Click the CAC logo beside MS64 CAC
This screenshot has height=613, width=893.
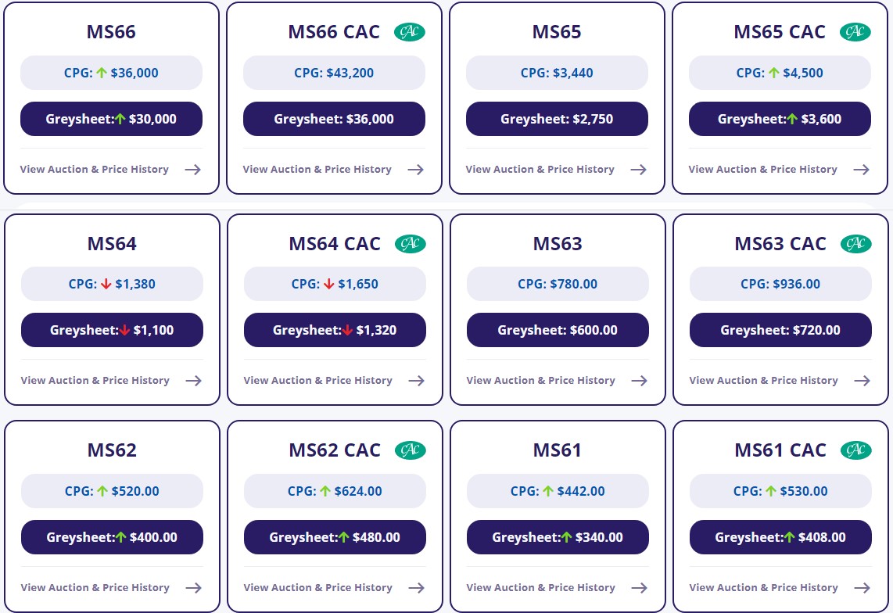(411, 244)
